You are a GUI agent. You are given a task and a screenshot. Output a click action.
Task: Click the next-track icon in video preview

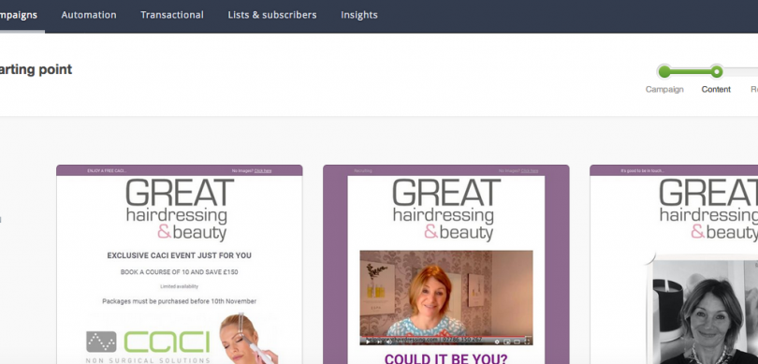(x=379, y=342)
